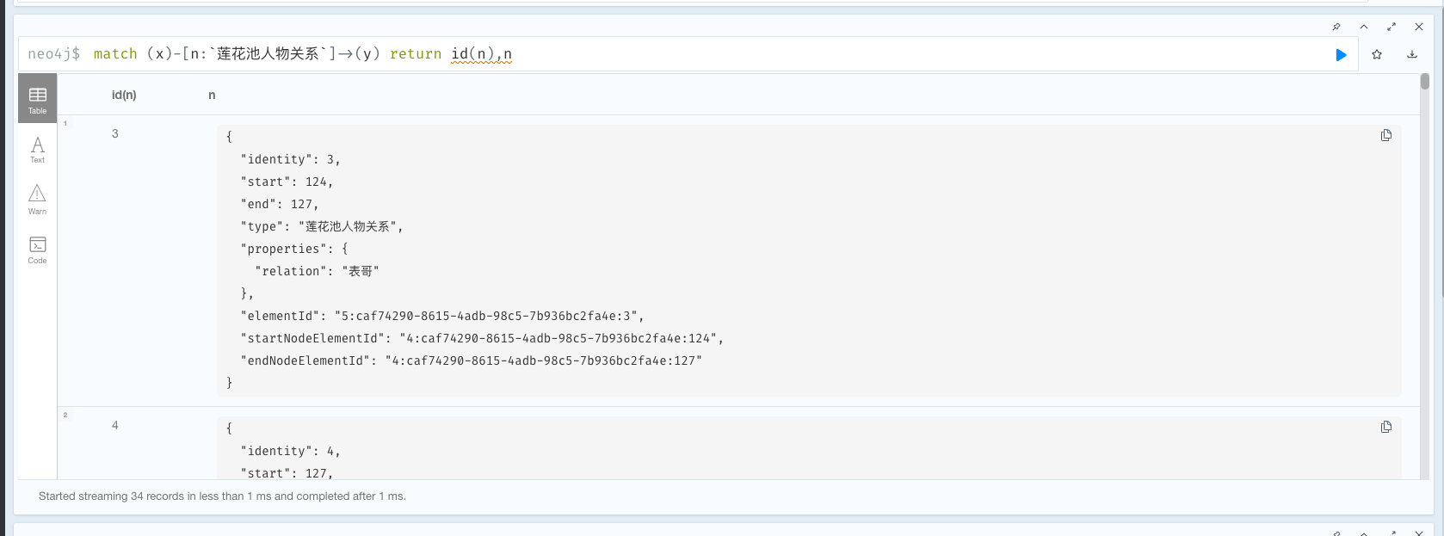Expand frame to fullscreen
The width and height of the screenshot is (1444, 536).
click(1392, 27)
